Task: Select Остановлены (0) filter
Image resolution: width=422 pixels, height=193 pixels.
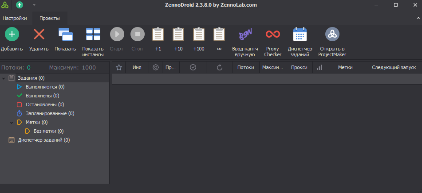Action: click(45, 104)
